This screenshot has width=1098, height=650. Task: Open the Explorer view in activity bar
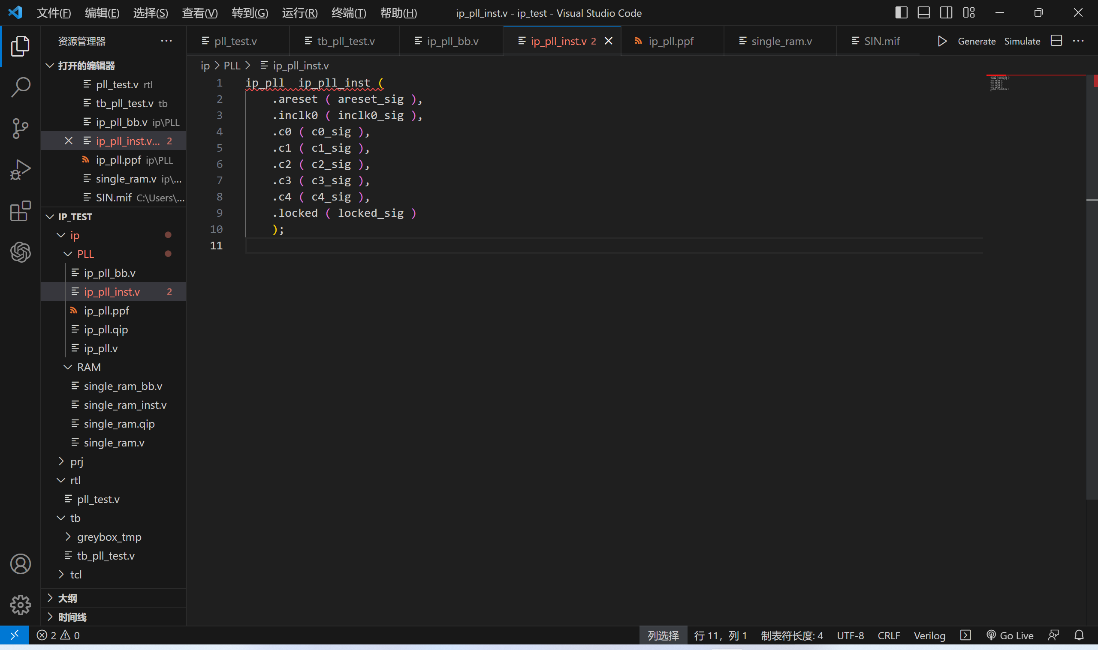pos(20,46)
